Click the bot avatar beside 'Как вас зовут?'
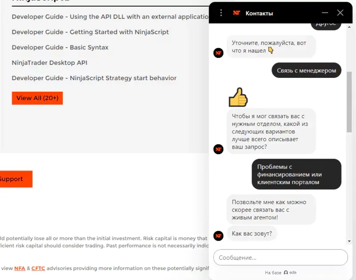Viewport: 356px width, 280px height. [218, 236]
